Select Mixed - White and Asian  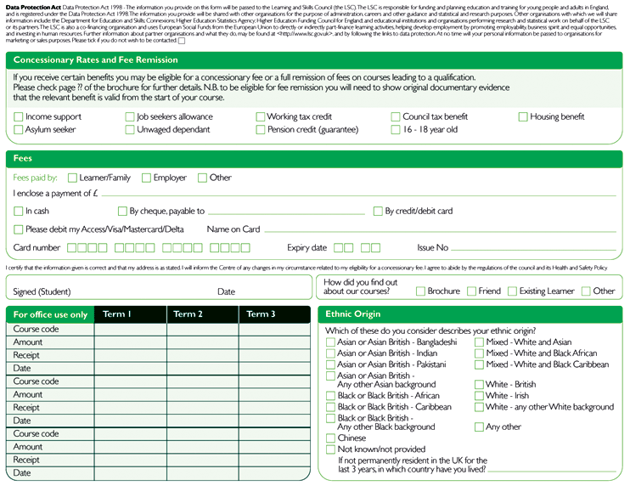(479, 342)
